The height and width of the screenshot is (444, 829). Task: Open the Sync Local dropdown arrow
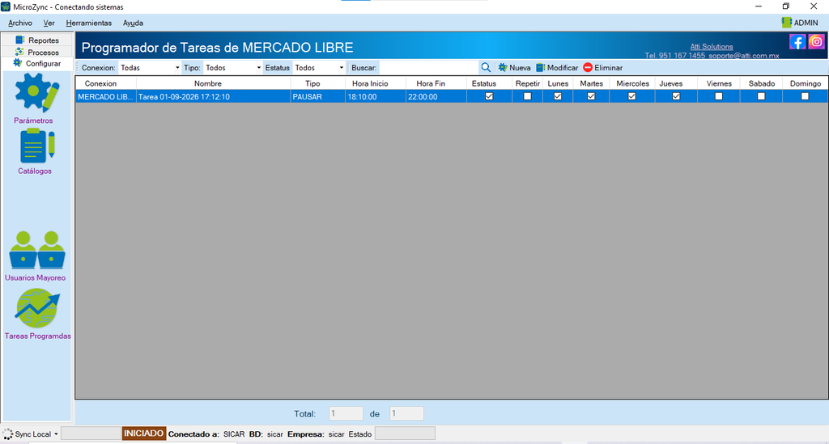tap(56, 434)
